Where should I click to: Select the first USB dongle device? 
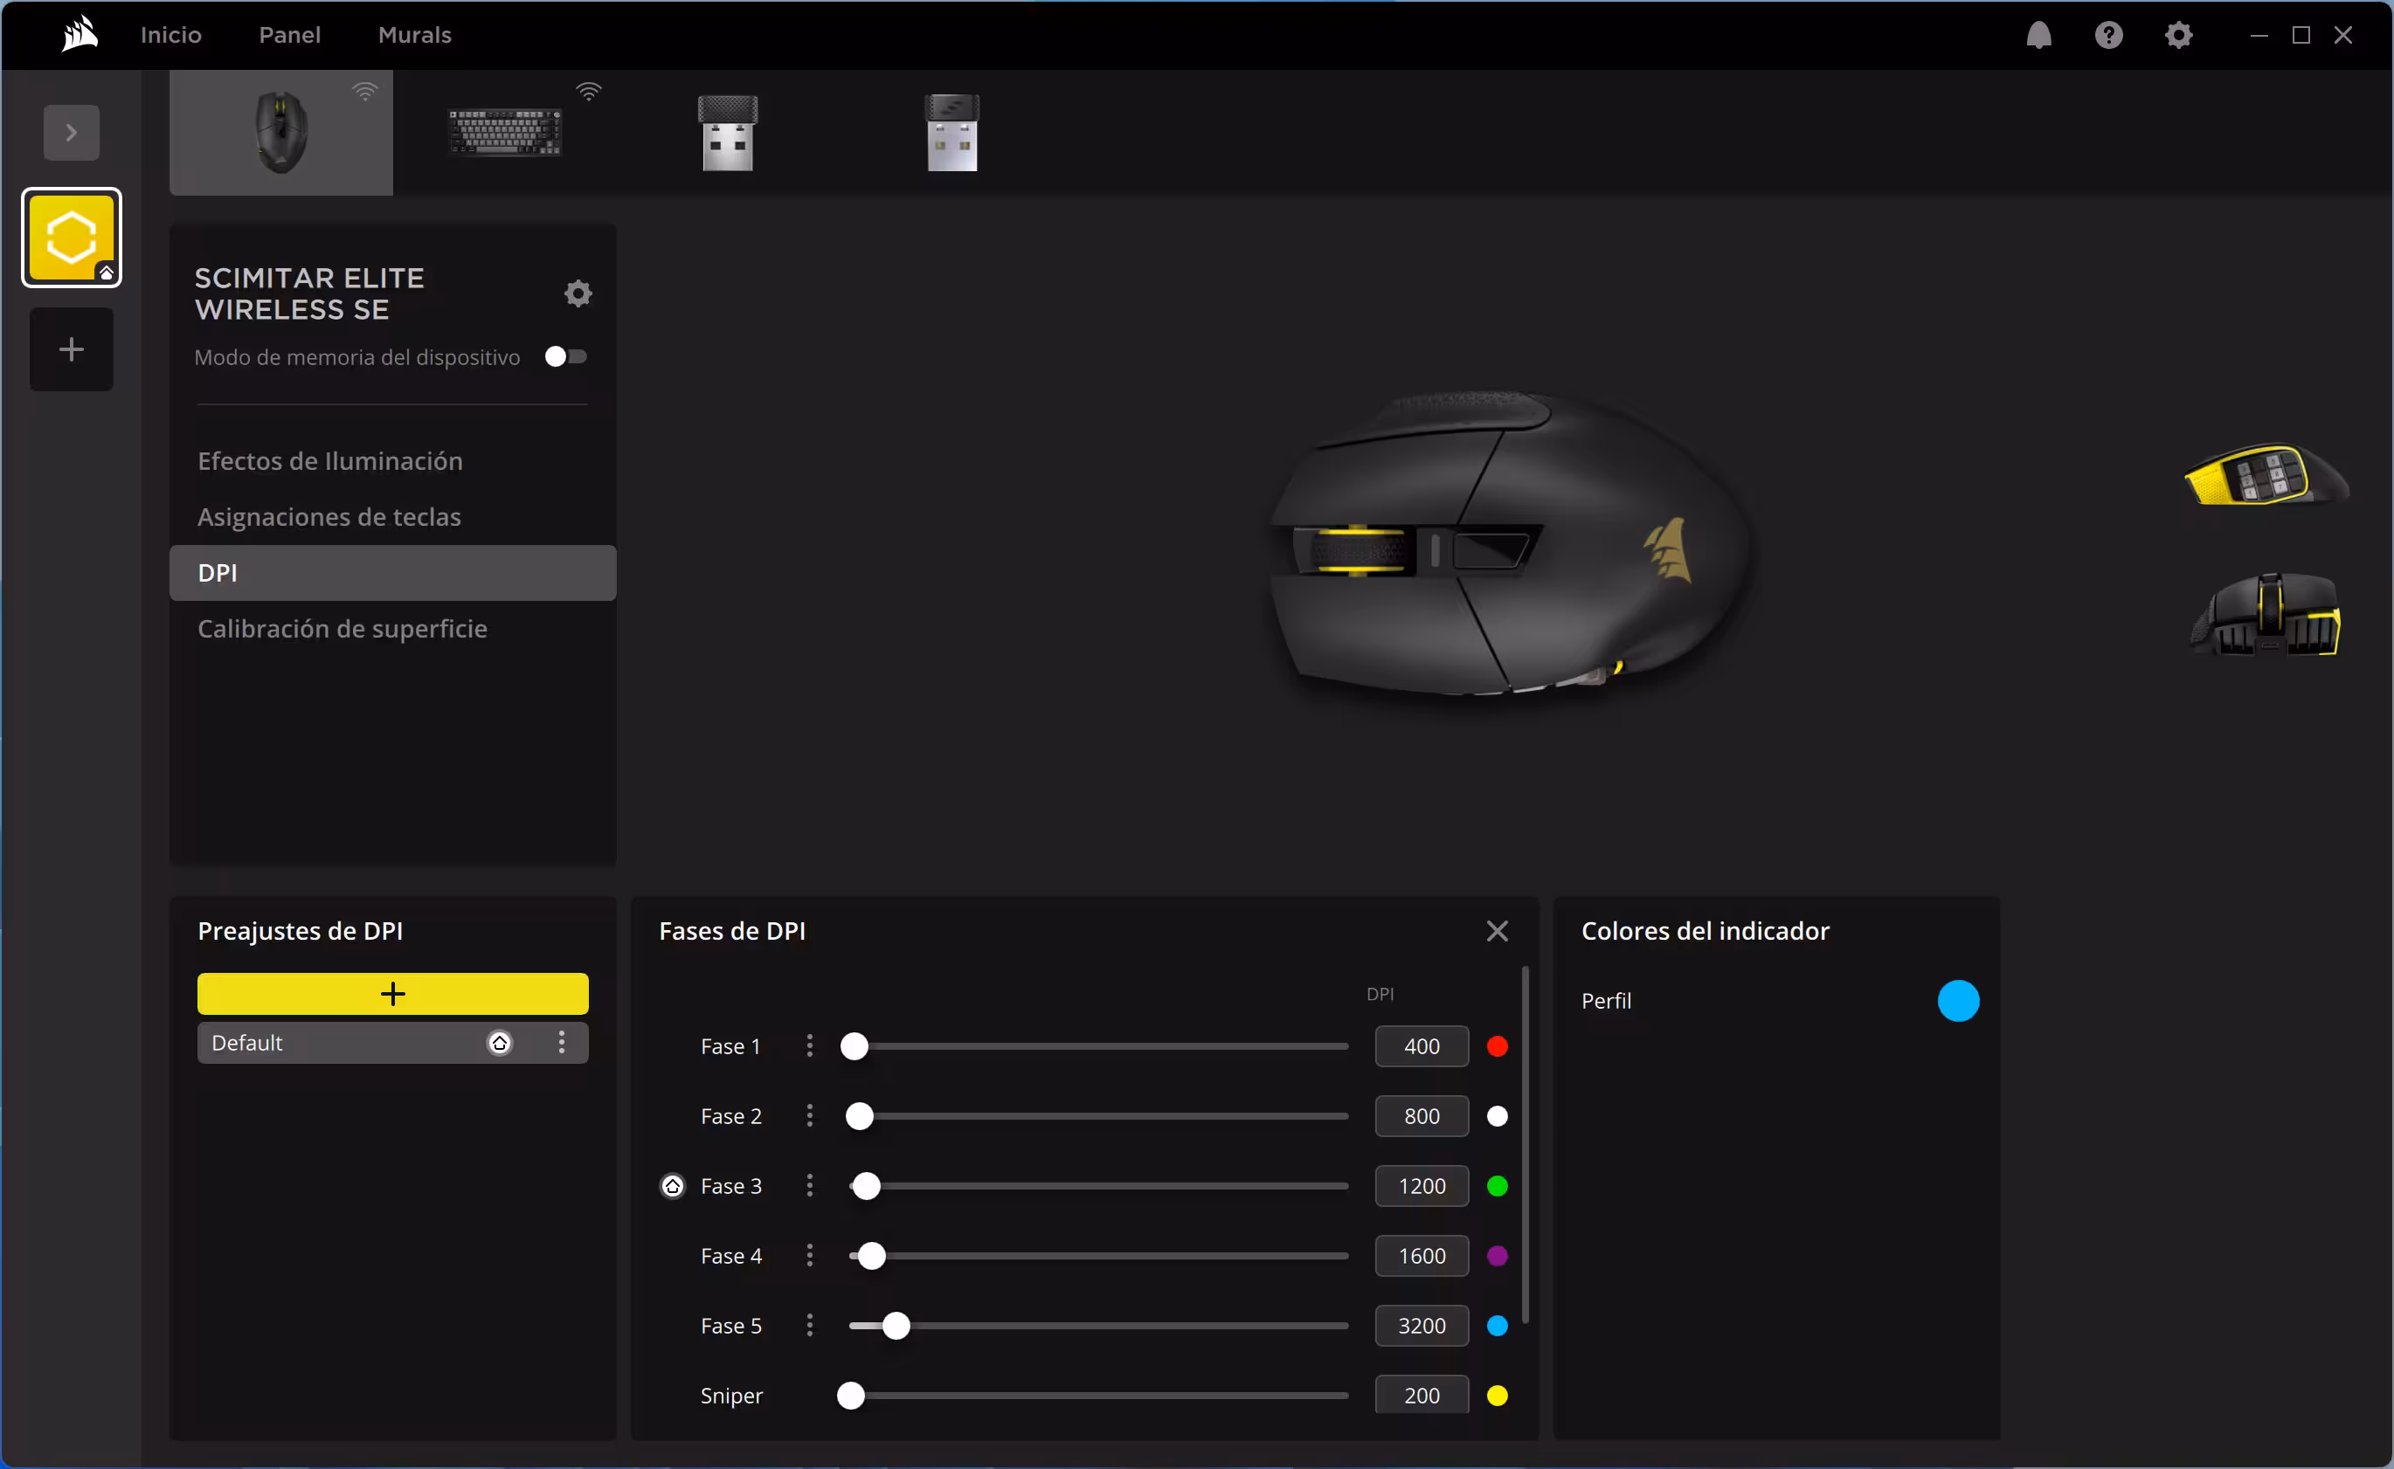tap(728, 132)
